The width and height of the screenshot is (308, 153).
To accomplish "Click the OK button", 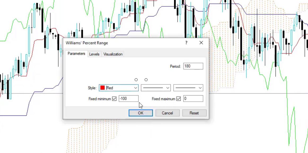I will (x=140, y=113).
